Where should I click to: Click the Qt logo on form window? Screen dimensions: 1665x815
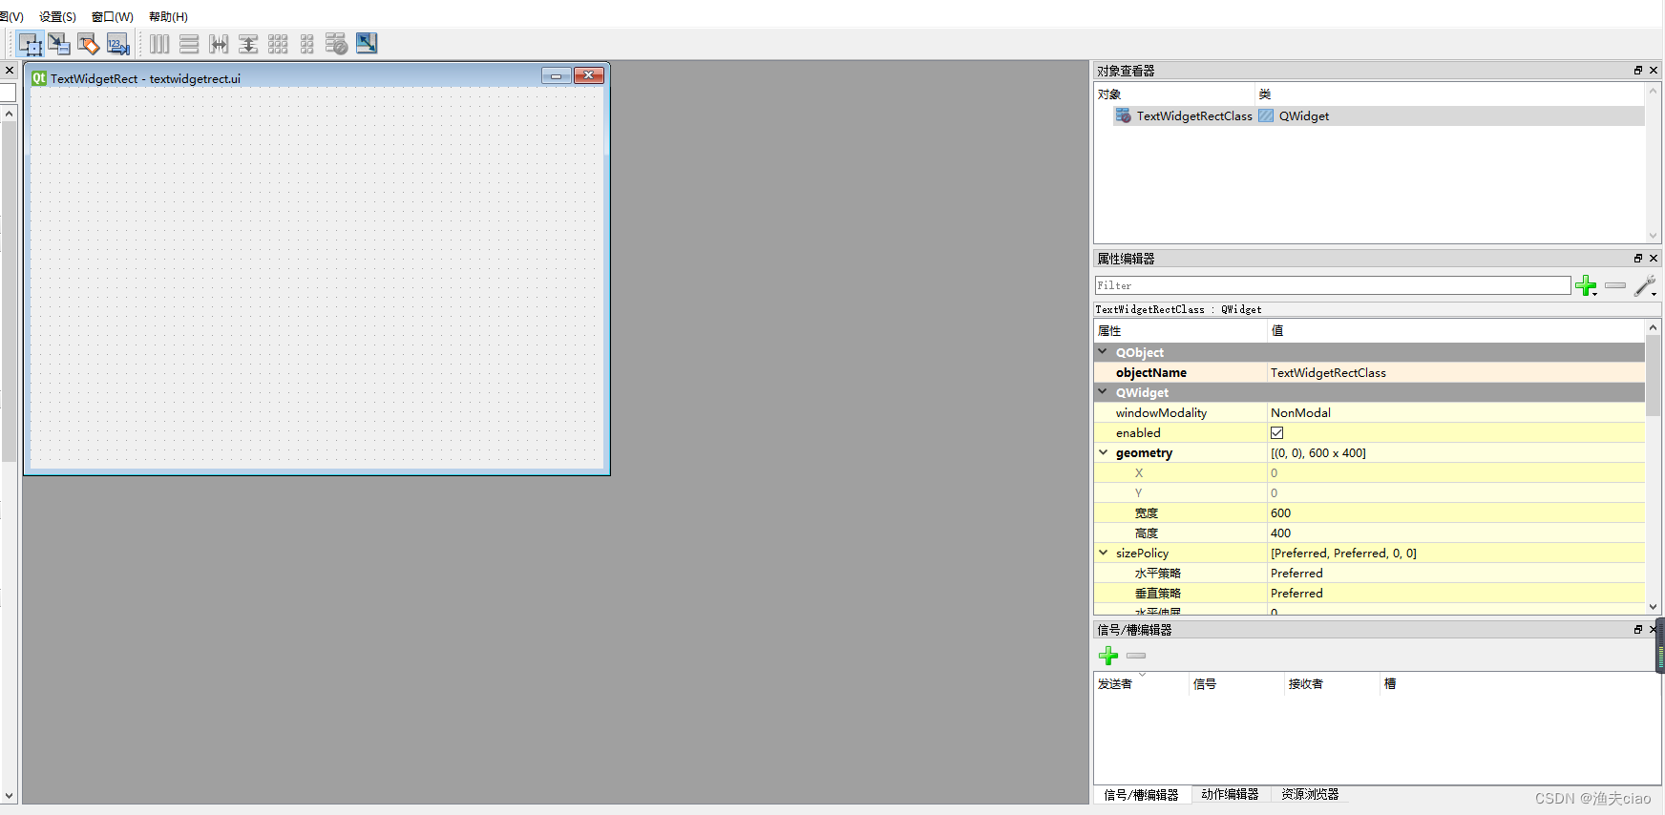point(39,78)
